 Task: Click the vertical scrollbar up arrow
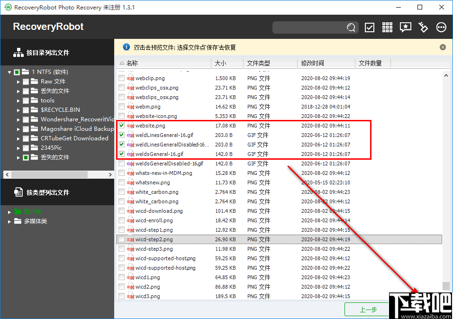point(446,75)
